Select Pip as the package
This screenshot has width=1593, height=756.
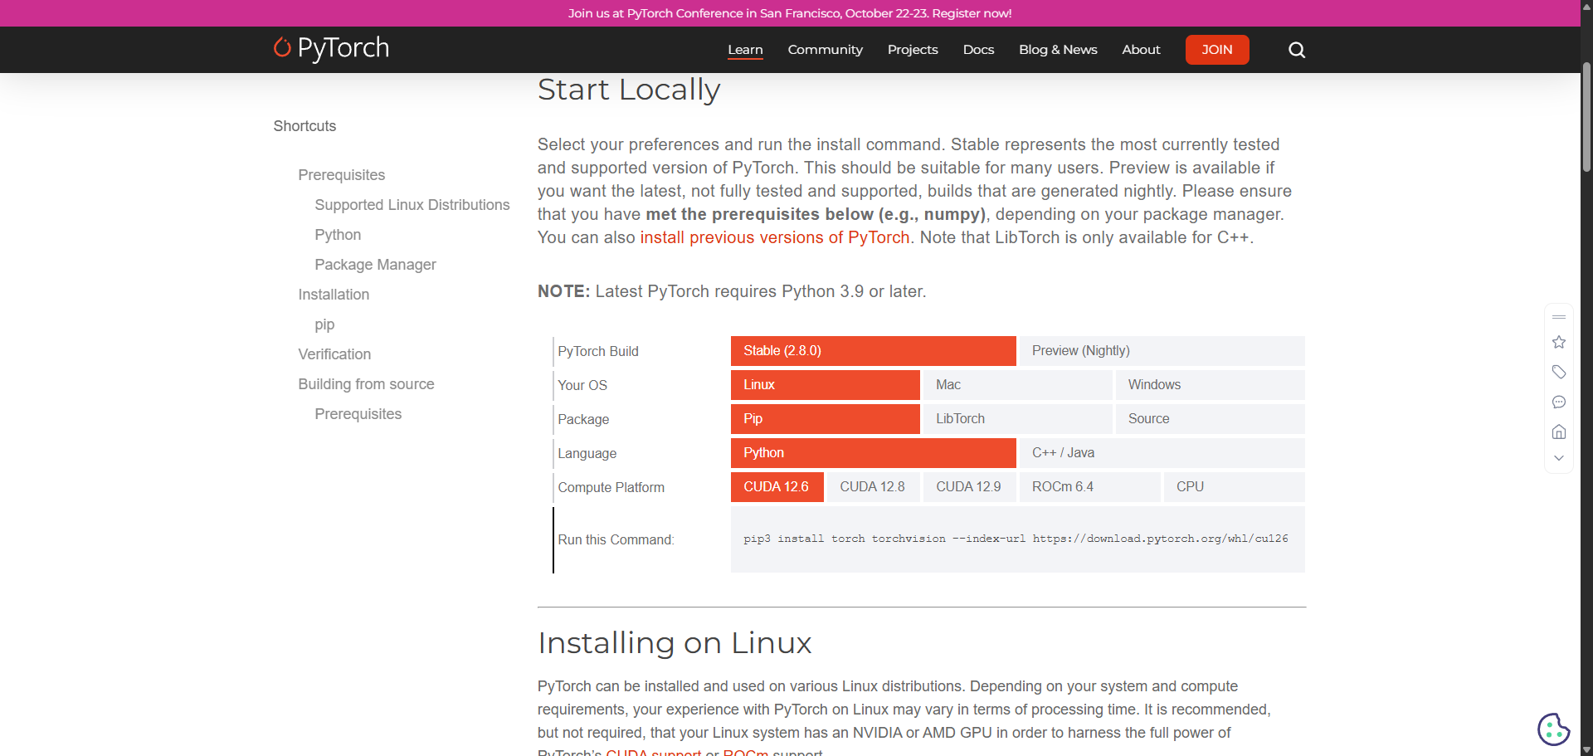826,419
